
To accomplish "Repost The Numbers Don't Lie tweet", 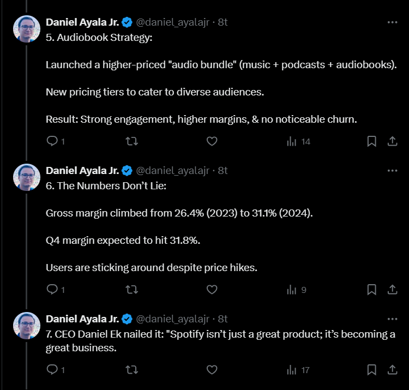I will (x=131, y=290).
